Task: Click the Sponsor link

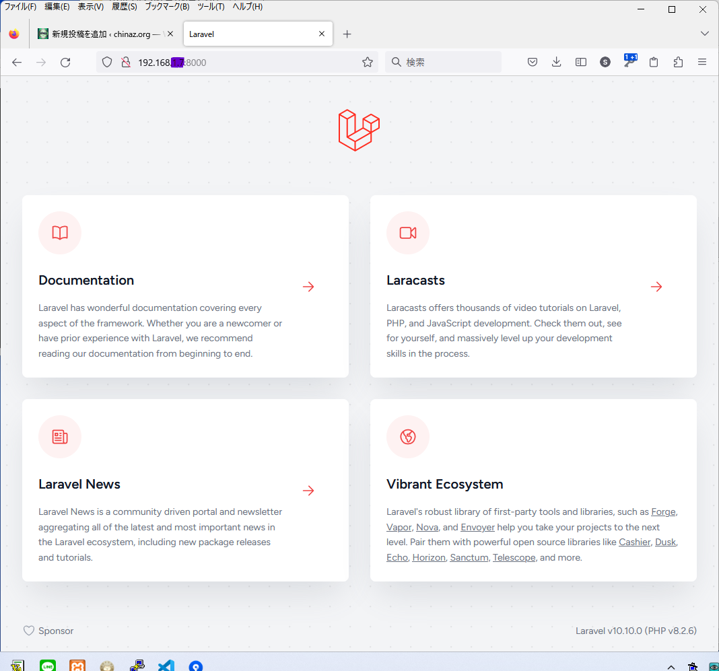Action: pos(48,631)
